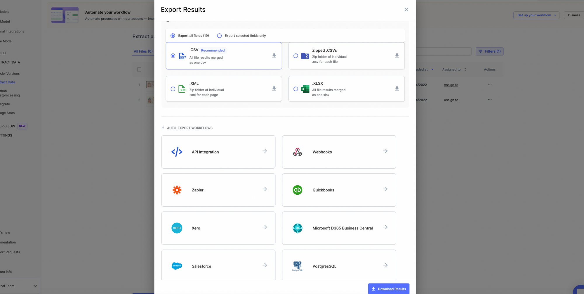Click the Xero logo icon
This screenshot has height=294, width=584.
[x=177, y=228]
